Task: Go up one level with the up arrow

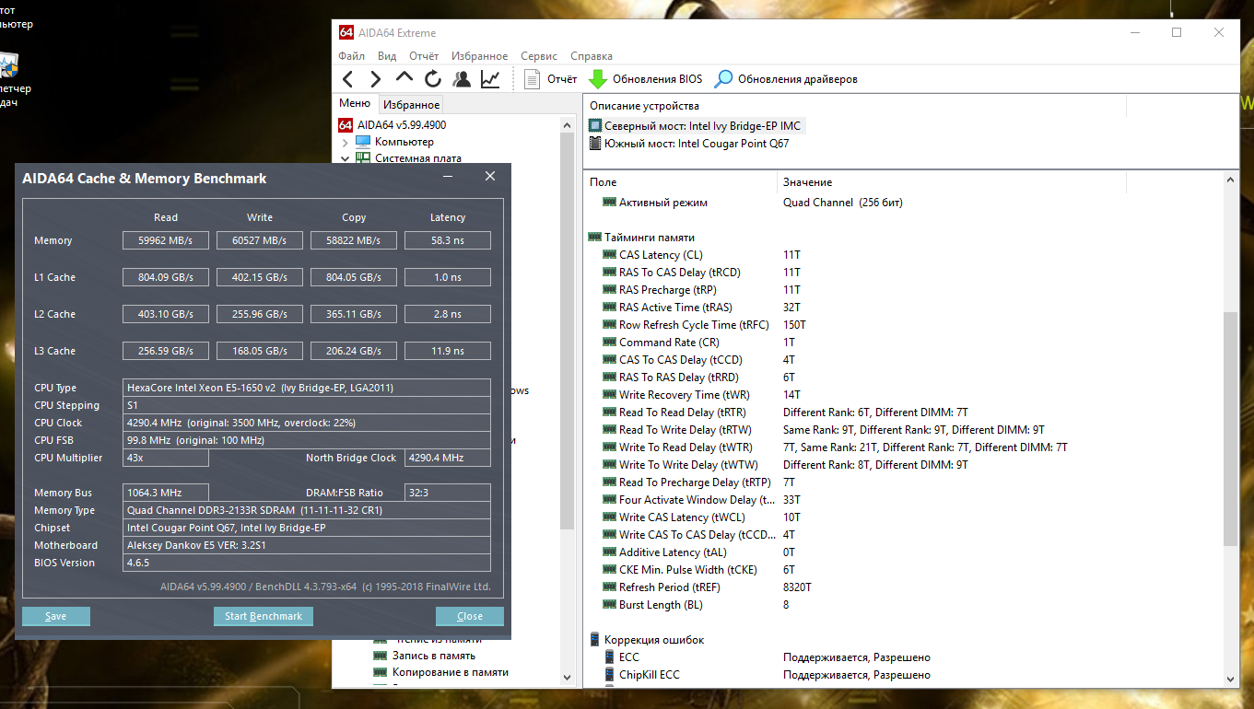Action: 404,79
